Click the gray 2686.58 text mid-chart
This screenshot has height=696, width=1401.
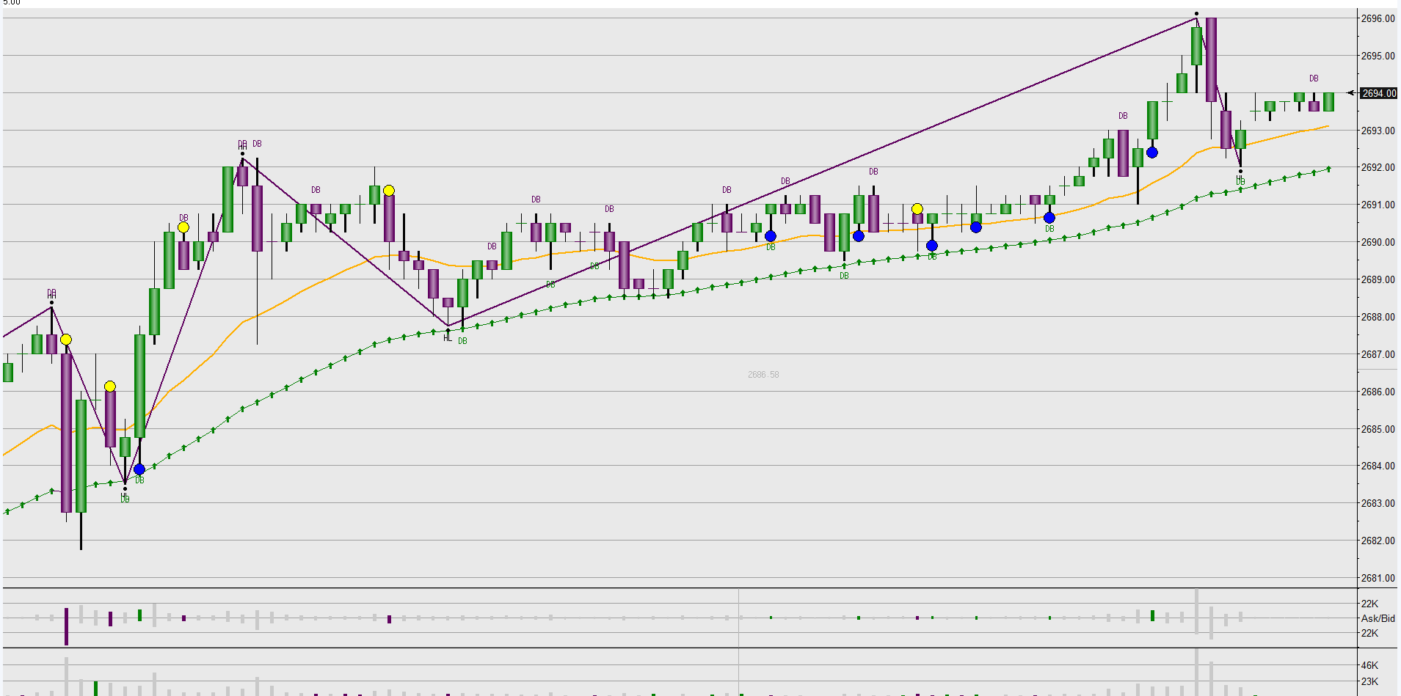pos(763,375)
